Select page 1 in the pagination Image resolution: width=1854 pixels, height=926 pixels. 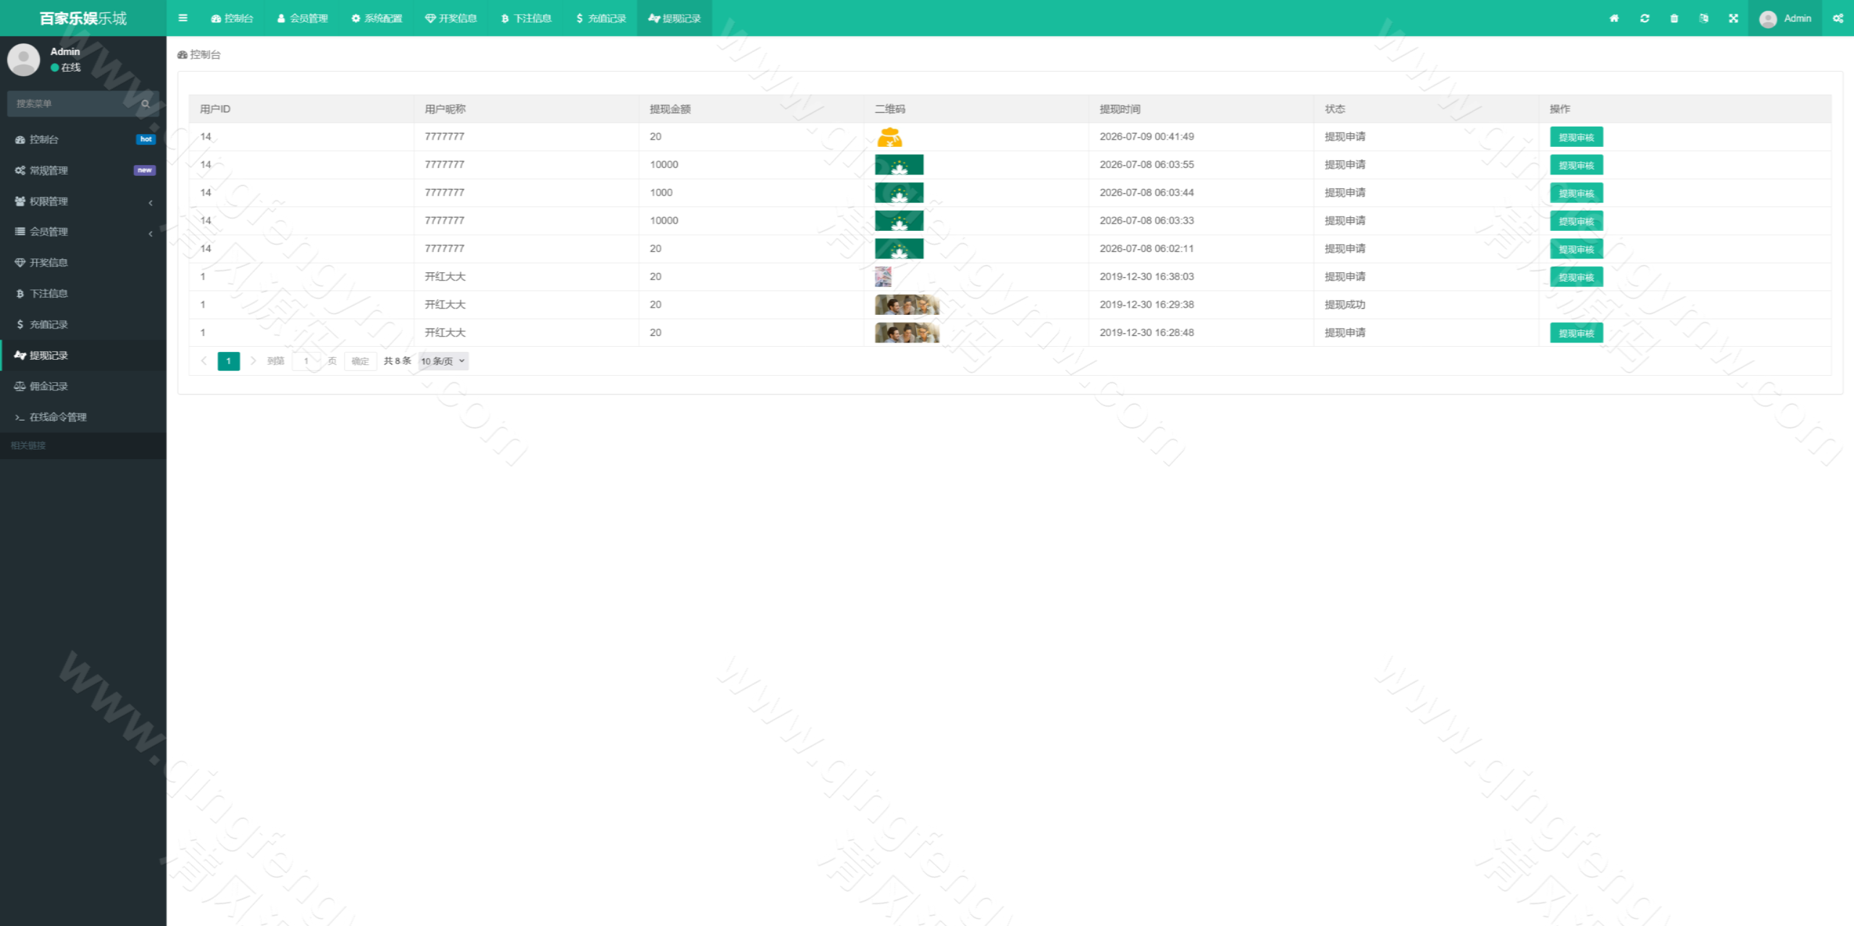228,361
